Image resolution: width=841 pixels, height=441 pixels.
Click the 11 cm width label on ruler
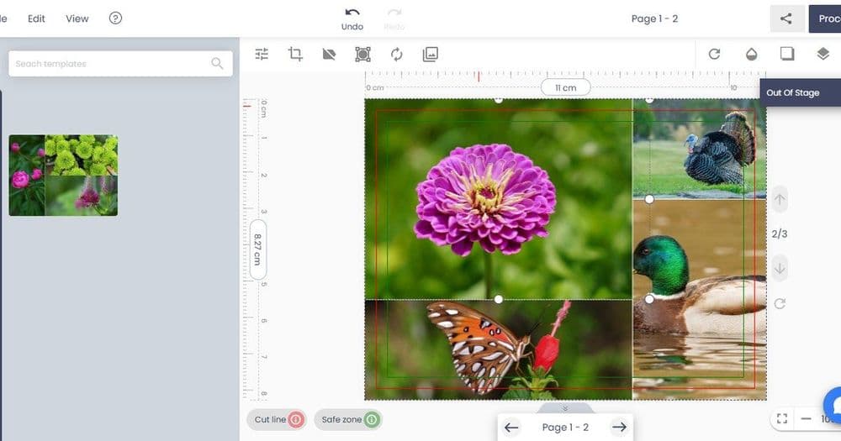point(566,87)
